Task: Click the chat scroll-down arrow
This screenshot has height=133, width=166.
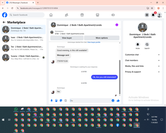Action: [120, 95]
